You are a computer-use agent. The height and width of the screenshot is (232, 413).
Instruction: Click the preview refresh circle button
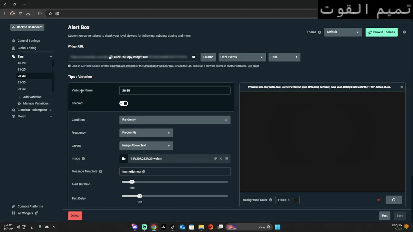coord(394,200)
